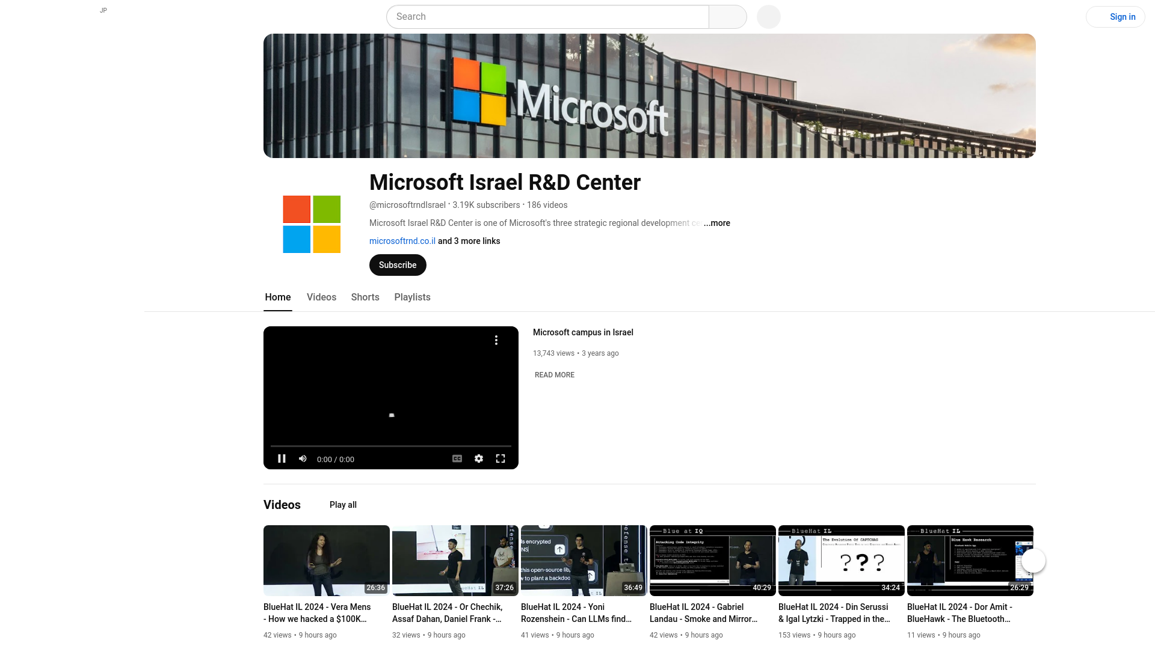
Task: Click the 0:00 / 0:00 time display
Action: click(x=336, y=459)
